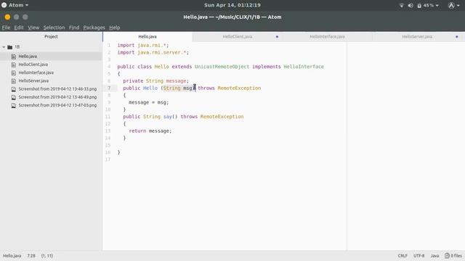The height and width of the screenshot is (261, 465).
Task: Click the Wi-Fi network icon
Action: click(402, 5)
